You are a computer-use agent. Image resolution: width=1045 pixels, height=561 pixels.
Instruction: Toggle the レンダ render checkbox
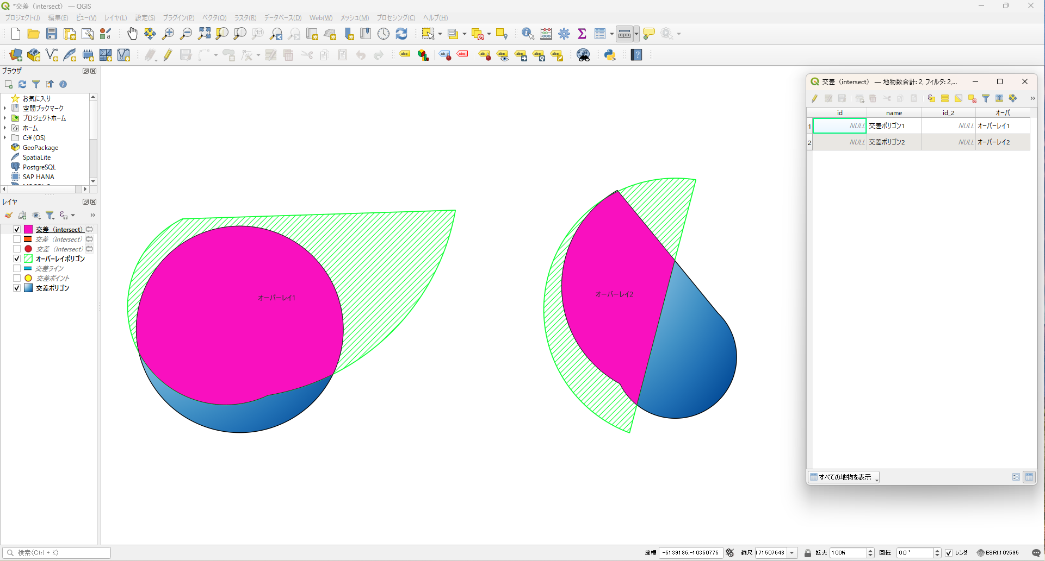click(949, 553)
